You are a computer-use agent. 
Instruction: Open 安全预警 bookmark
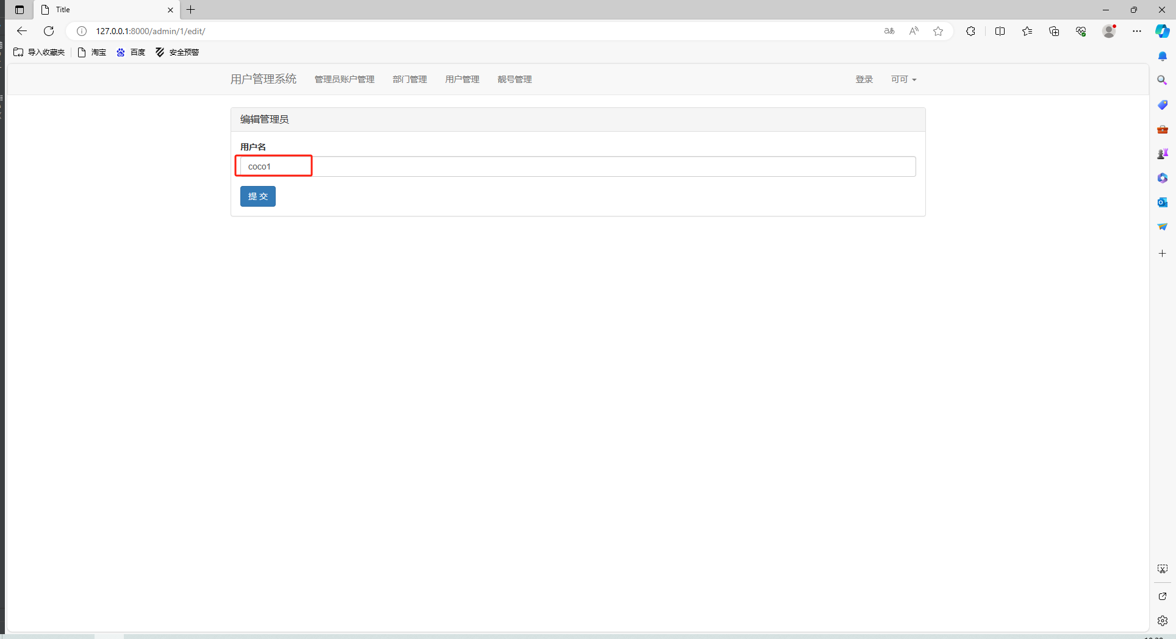[177, 52]
